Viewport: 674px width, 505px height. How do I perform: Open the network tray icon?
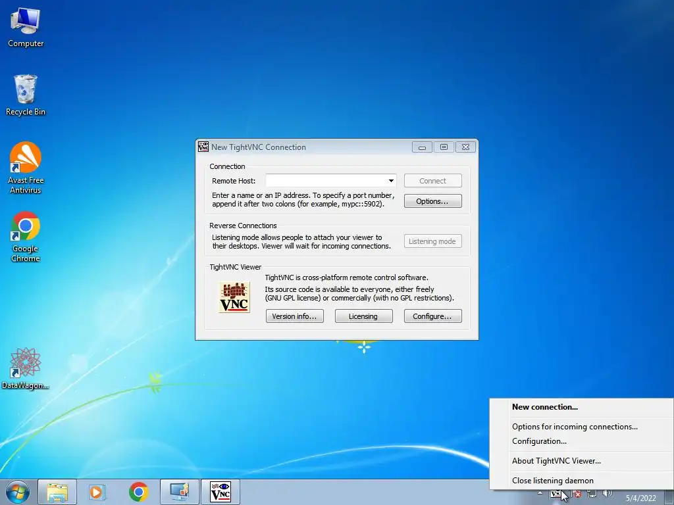592,494
